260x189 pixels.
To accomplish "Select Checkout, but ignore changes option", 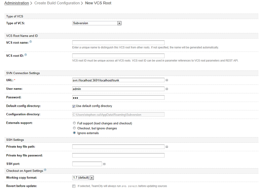I will [x=74, y=128].
